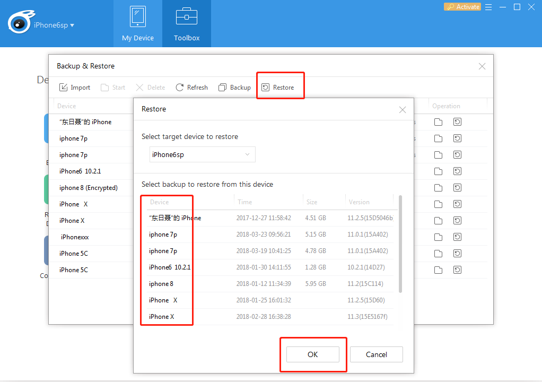Select backup dated 2017-12-27 11:58:42
This screenshot has width=542, height=382.
click(270, 218)
